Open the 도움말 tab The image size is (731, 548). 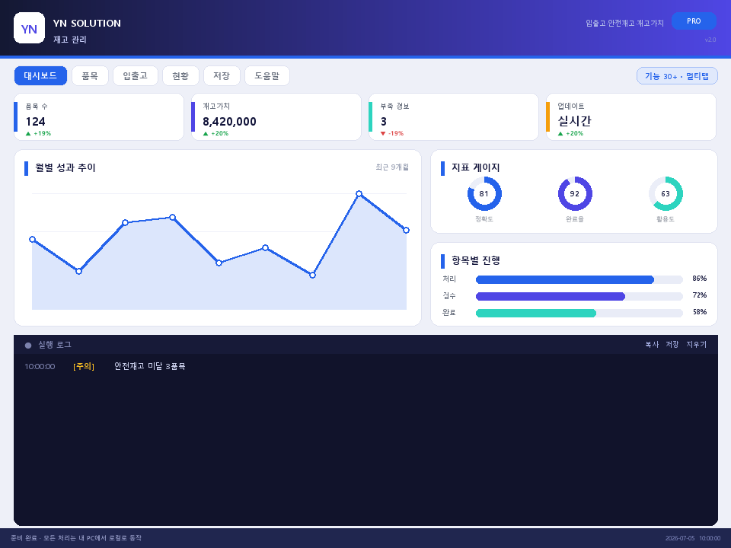tap(267, 75)
